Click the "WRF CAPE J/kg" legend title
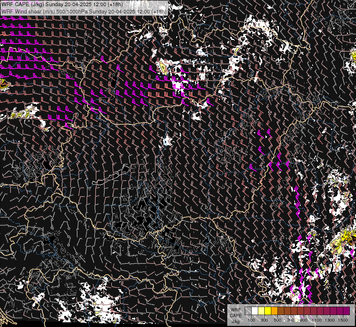This screenshot has width=356, height=327. pyautogui.click(x=236, y=316)
